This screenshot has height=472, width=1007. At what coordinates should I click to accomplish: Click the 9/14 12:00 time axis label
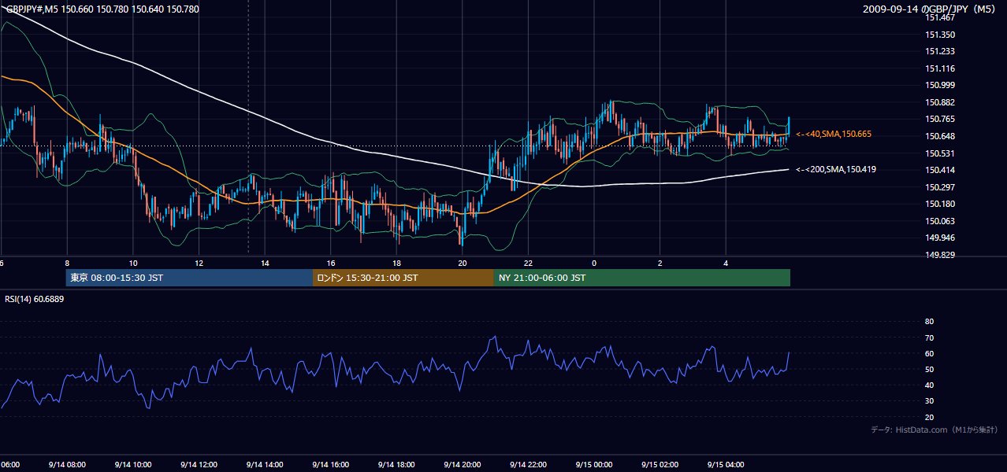click(x=199, y=464)
